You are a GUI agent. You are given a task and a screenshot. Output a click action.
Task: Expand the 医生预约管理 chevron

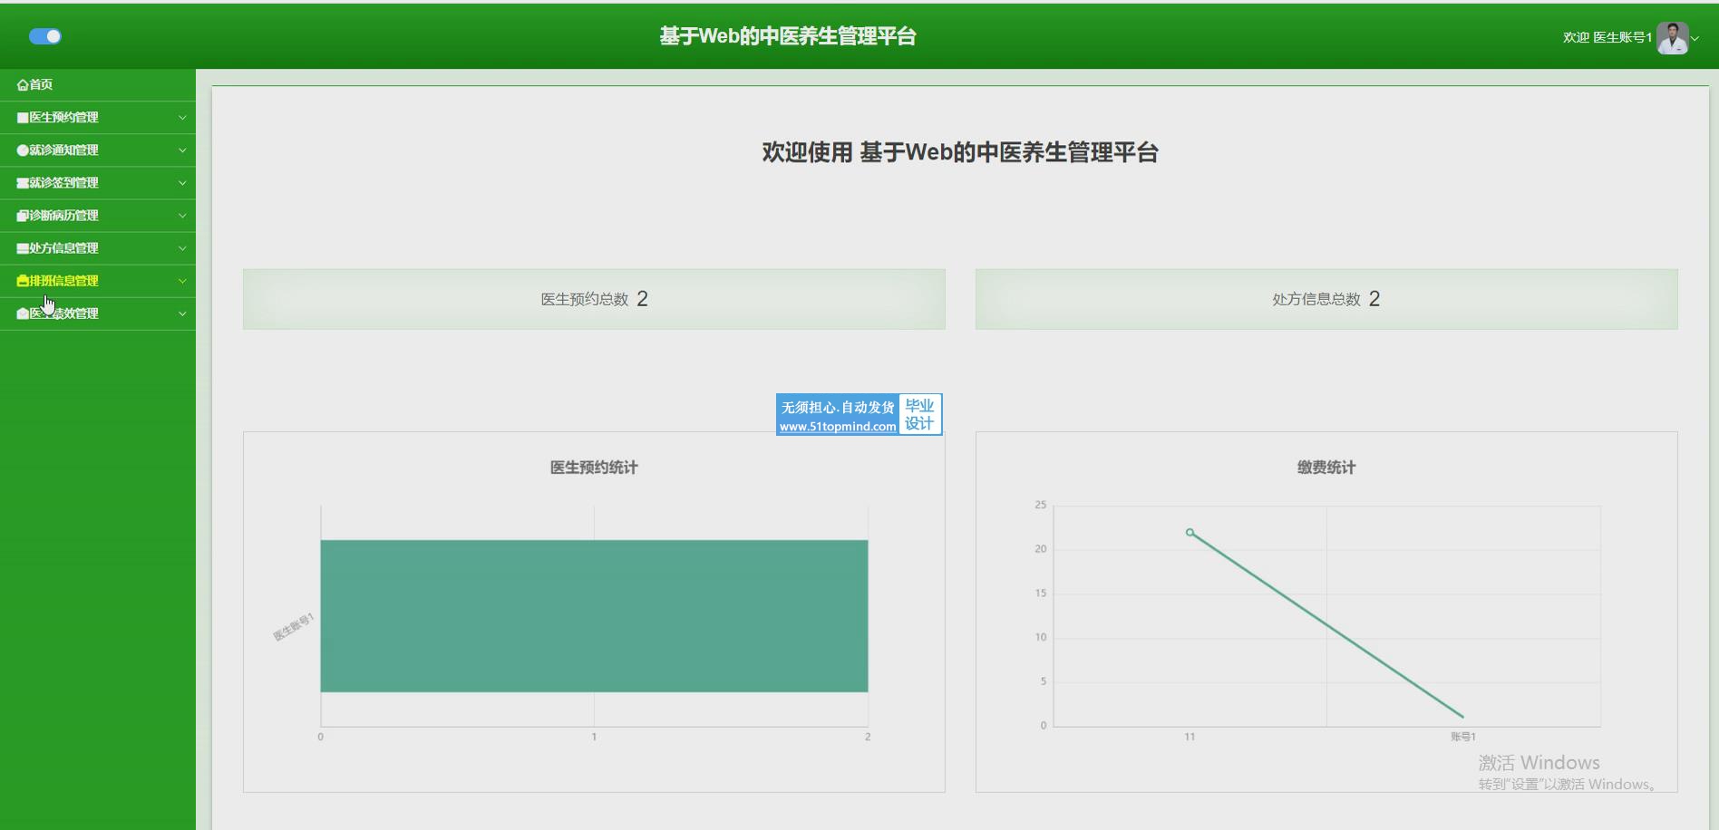(182, 118)
